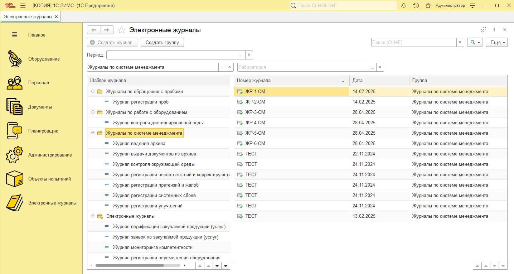Open the Персонал section icon
Image resolution: width=514 pixels, height=274 pixels.
pyautogui.click(x=15, y=83)
